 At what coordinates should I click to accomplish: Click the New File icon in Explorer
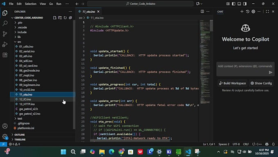tap(55, 18)
